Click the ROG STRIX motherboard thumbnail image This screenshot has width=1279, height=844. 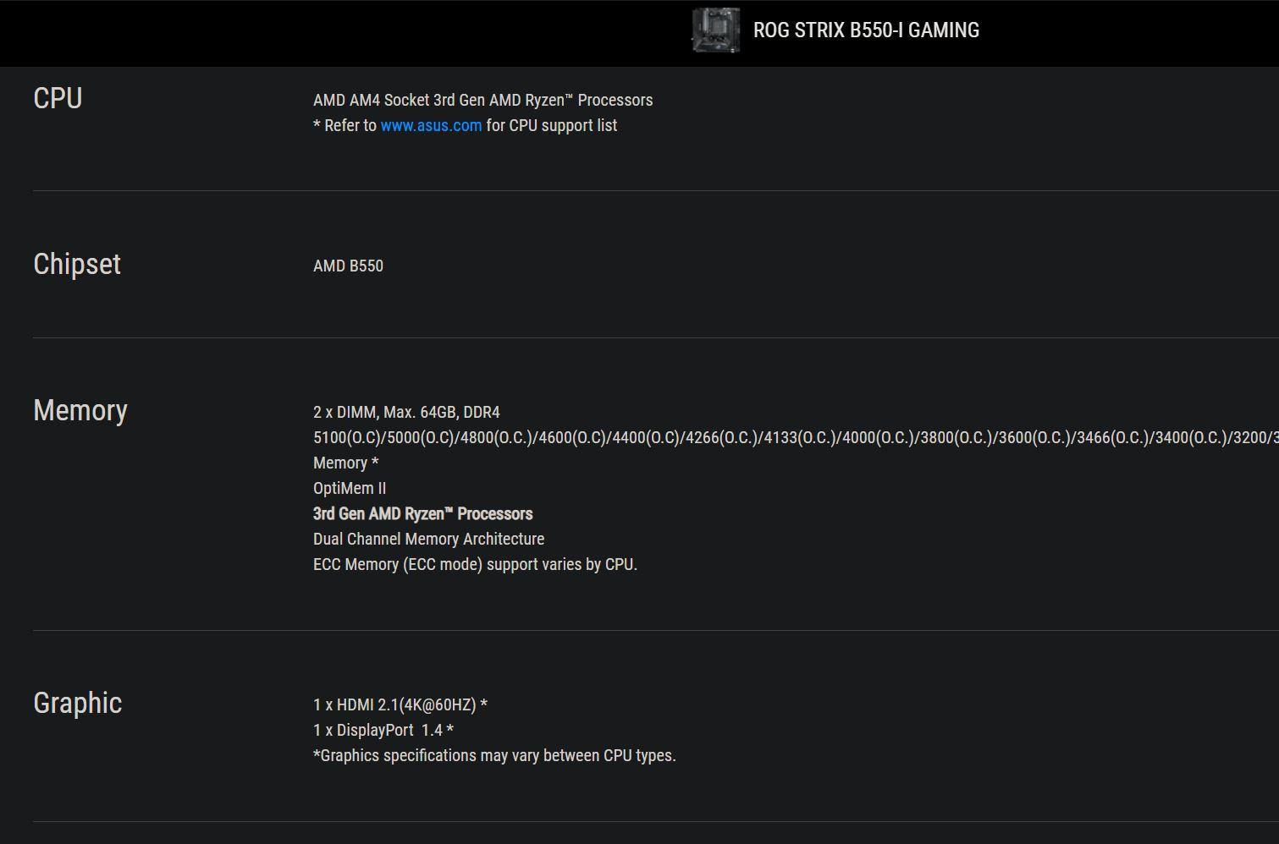click(715, 30)
